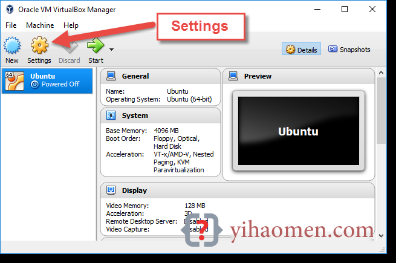
Task: Click the grayed Discard toolbar icon
Action: [70, 46]
